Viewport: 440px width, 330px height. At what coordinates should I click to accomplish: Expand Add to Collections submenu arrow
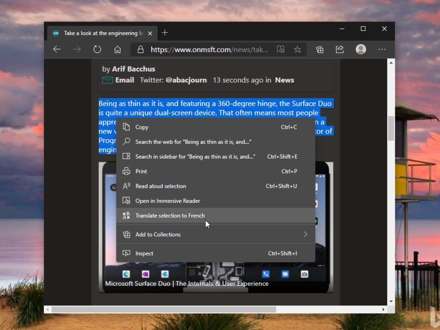tap(306, 234)
